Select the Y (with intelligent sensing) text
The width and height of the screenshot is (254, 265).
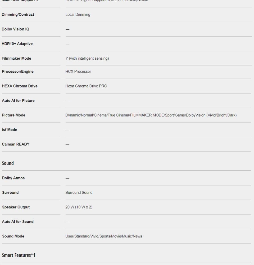[x=87, y=58]
